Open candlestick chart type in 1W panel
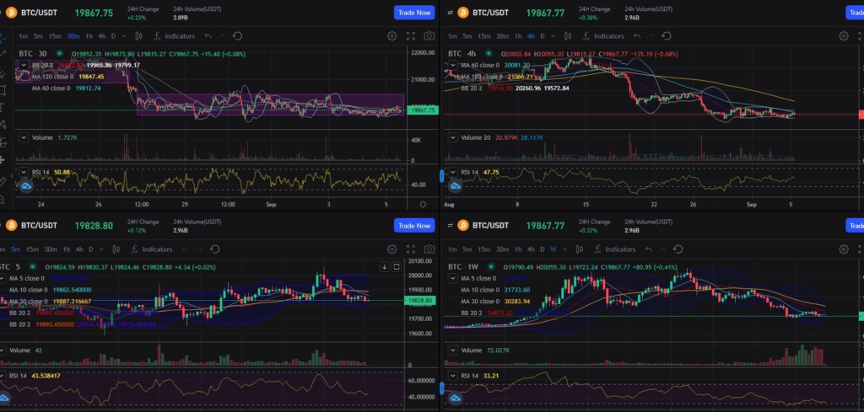 [x=579, y=249]
